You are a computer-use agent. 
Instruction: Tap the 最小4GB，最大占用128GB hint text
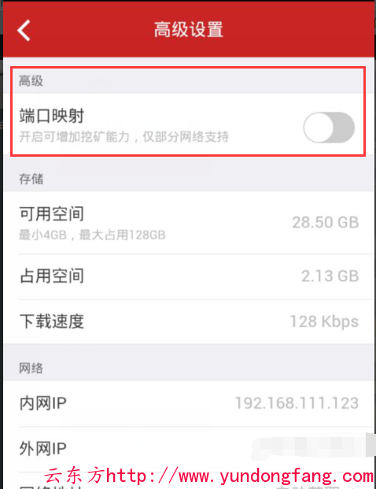click(x=92, y=235)
